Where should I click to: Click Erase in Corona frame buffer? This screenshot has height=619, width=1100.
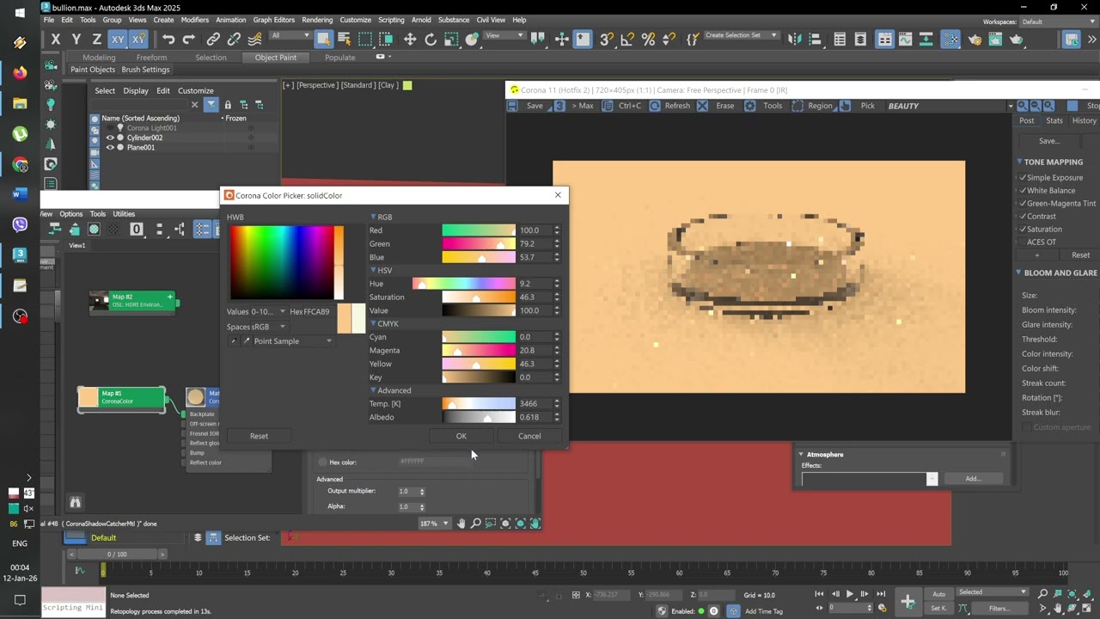716,106
